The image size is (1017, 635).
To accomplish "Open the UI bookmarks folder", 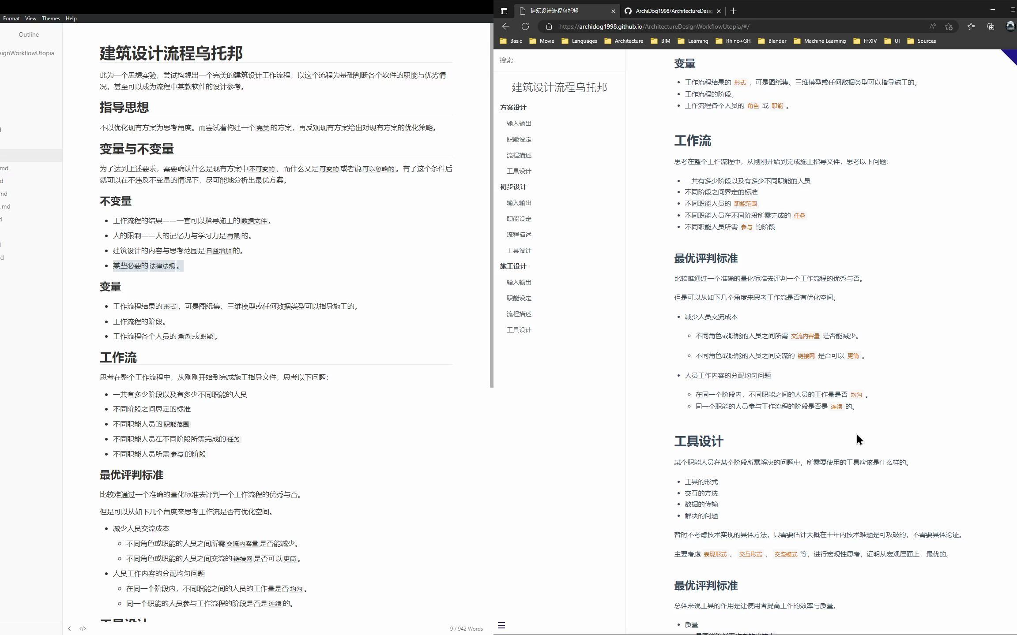I will pyautogui.click(x=892, y=41).
